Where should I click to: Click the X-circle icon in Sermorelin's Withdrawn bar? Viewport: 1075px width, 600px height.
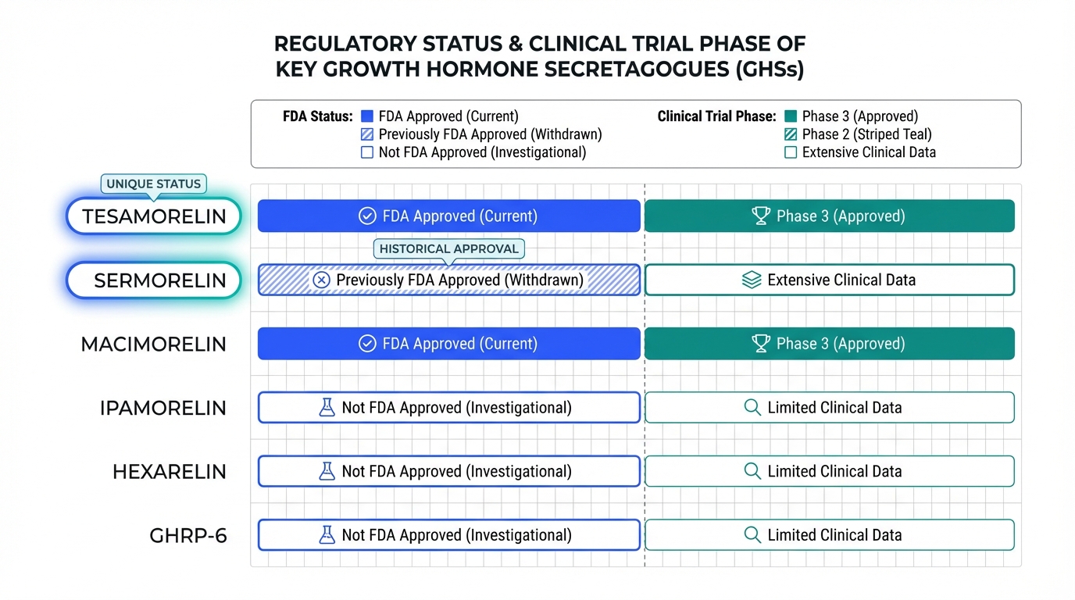tap(321, 280)
